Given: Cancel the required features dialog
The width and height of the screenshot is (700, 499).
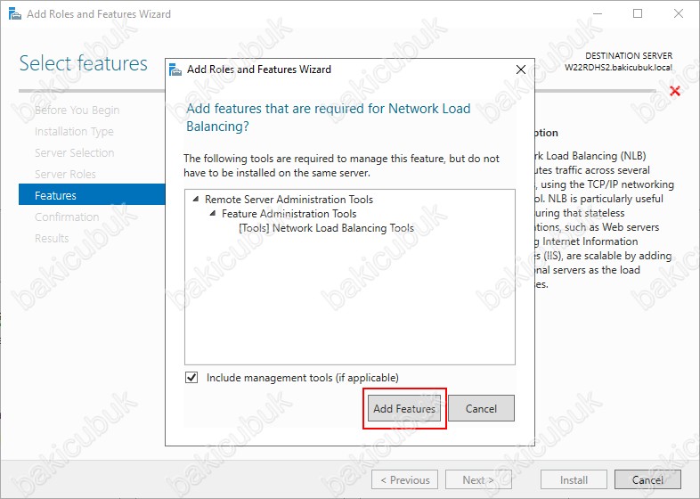Looking at the screenshot, I should coord(481,408).
